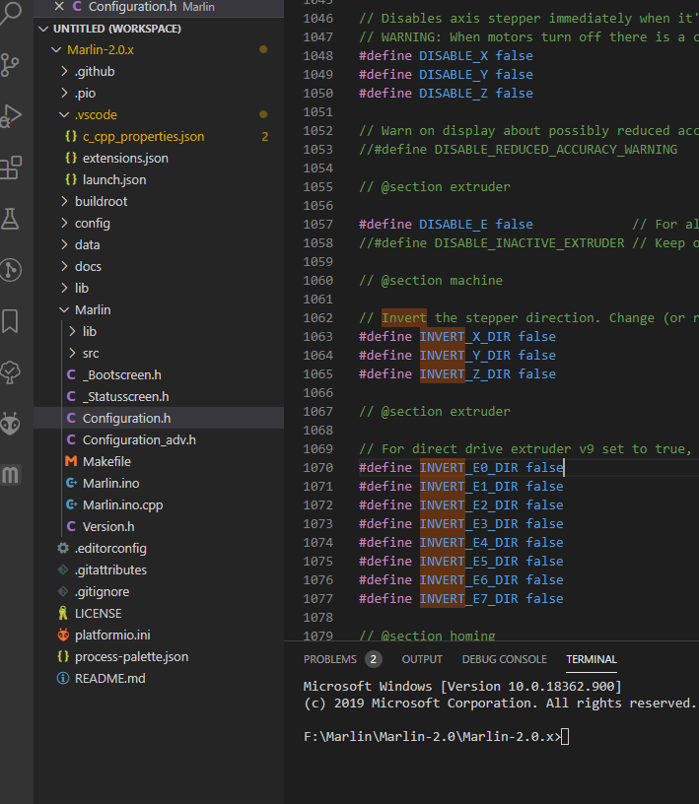Collapse the UNTITLED (WORKSPACE) section
Viewport: 699px width, 804px height.
click(44, 29)
